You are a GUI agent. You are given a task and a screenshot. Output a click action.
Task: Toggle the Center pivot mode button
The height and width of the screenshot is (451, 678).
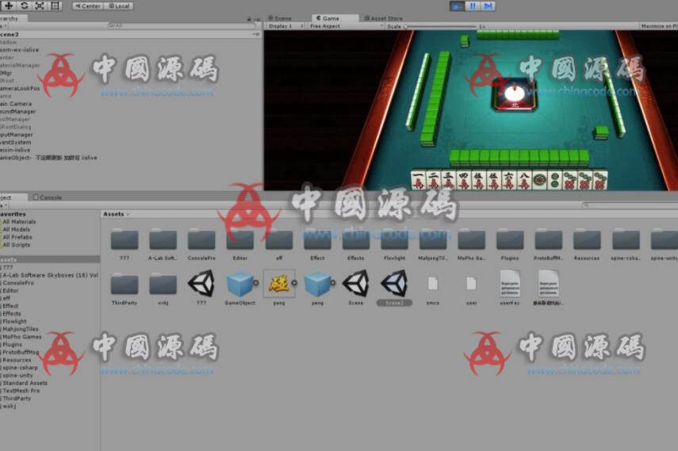(x=88, y=6)
